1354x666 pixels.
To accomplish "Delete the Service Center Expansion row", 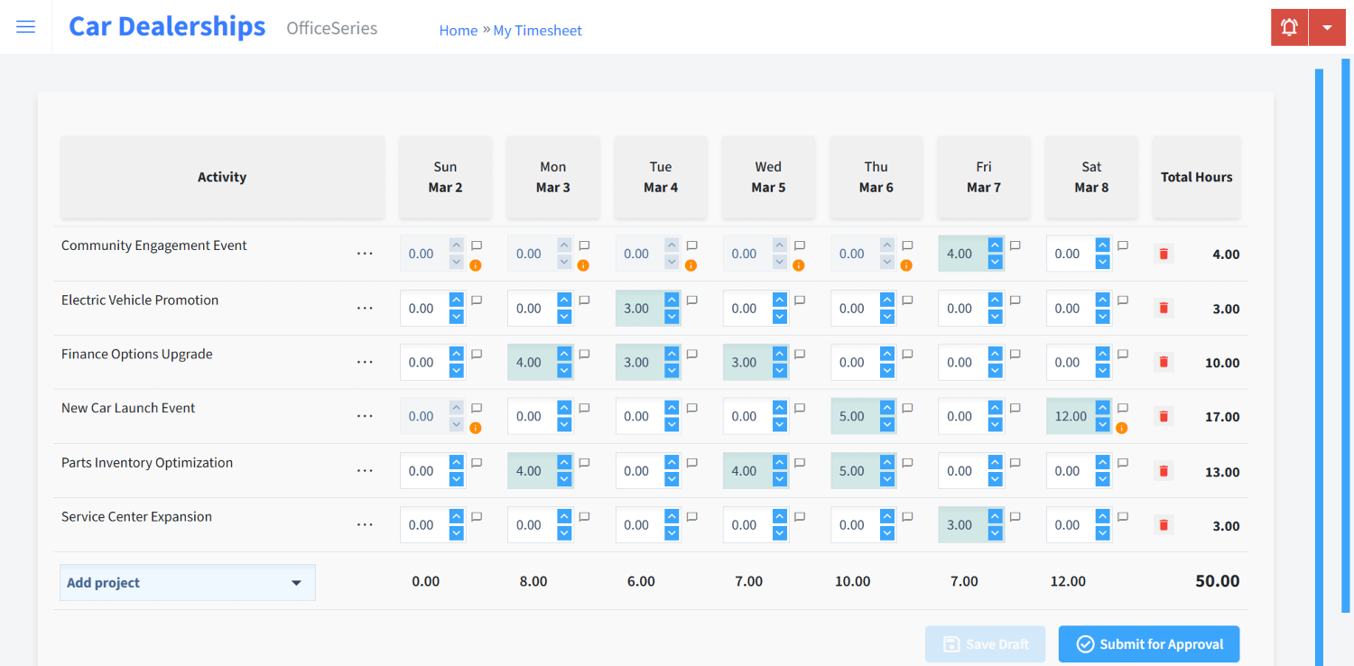I will pyautogui.click(x=1163, y=524).
